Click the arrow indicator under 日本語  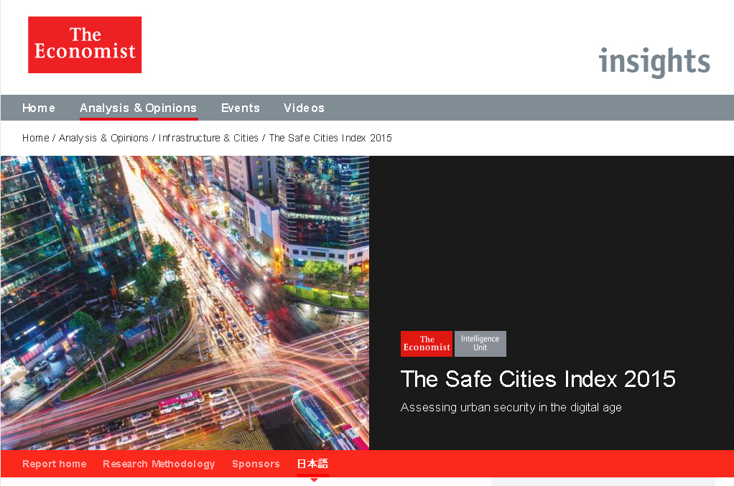[313, 479]
